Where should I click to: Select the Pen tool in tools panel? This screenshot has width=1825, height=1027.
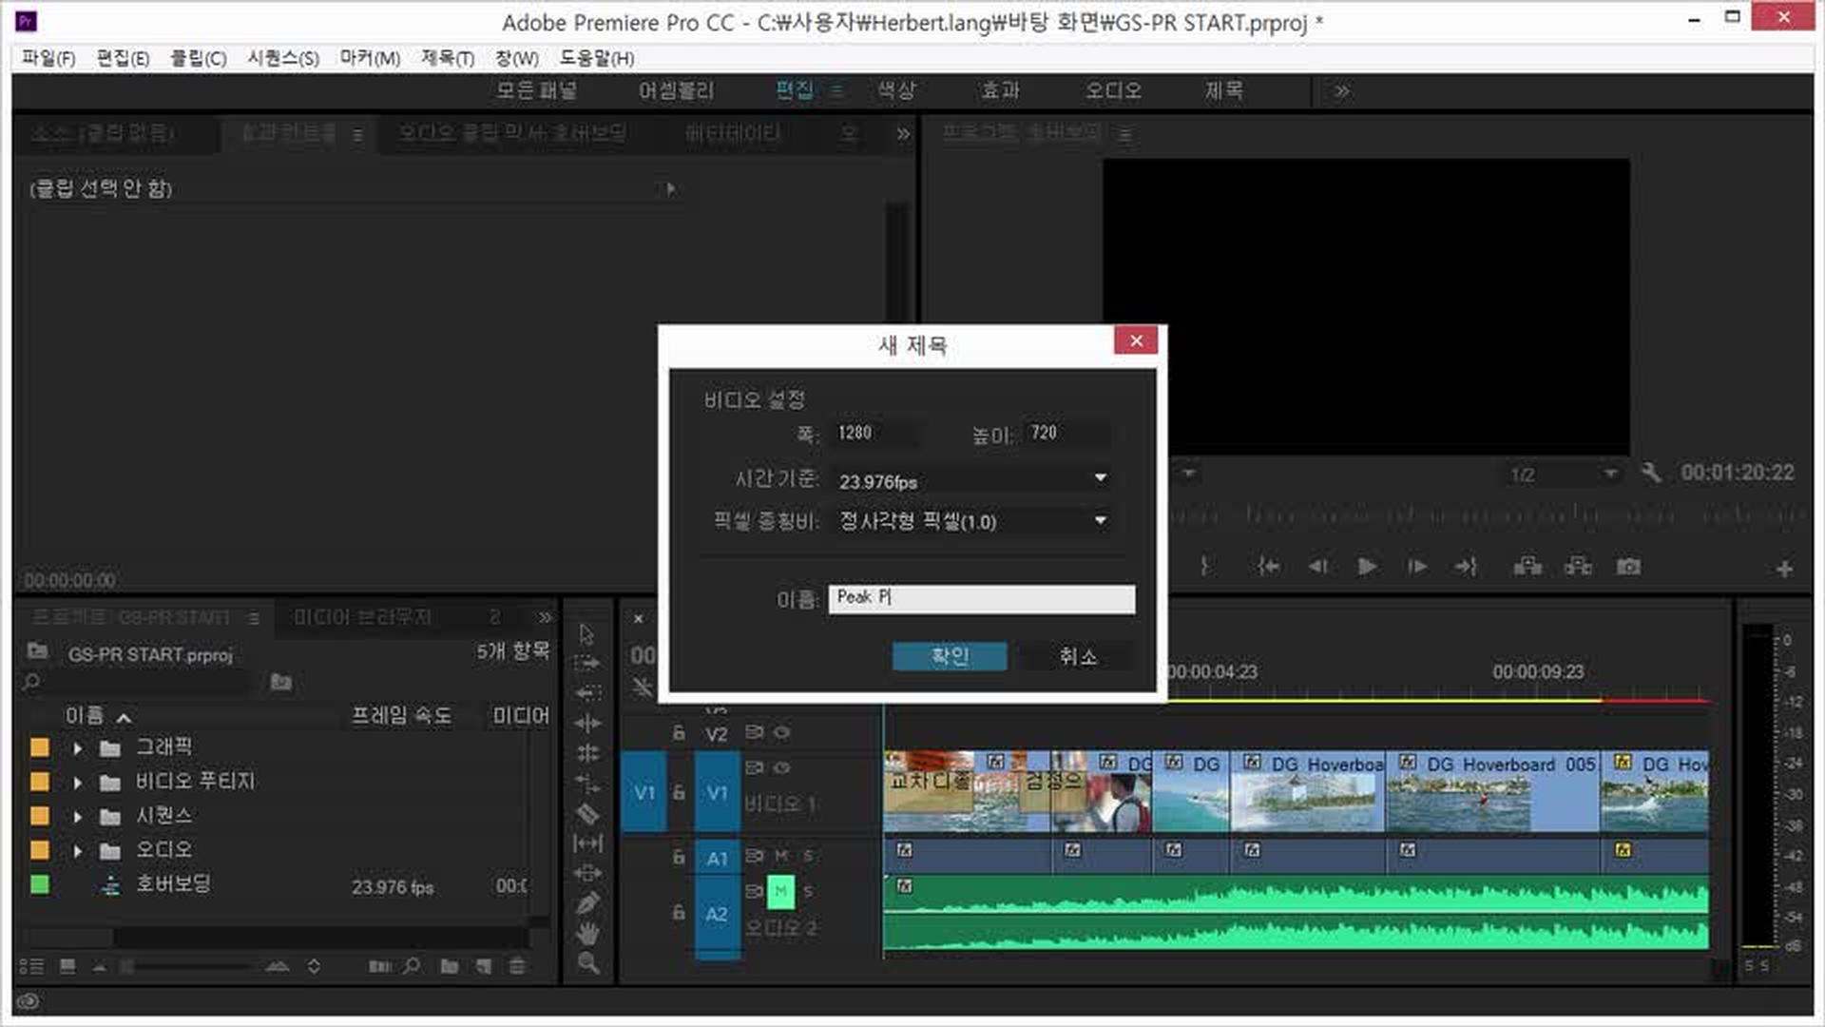click(x=587, y=903)
